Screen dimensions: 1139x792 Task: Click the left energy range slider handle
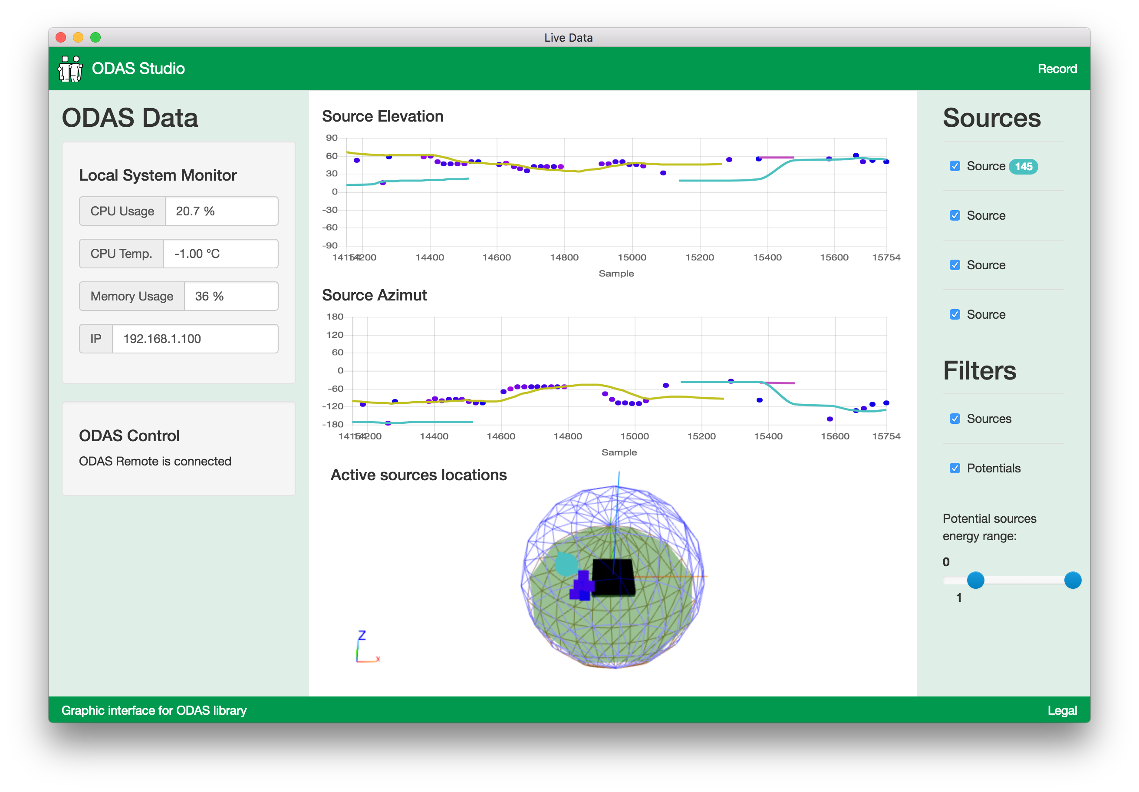(x=975, y=580)
